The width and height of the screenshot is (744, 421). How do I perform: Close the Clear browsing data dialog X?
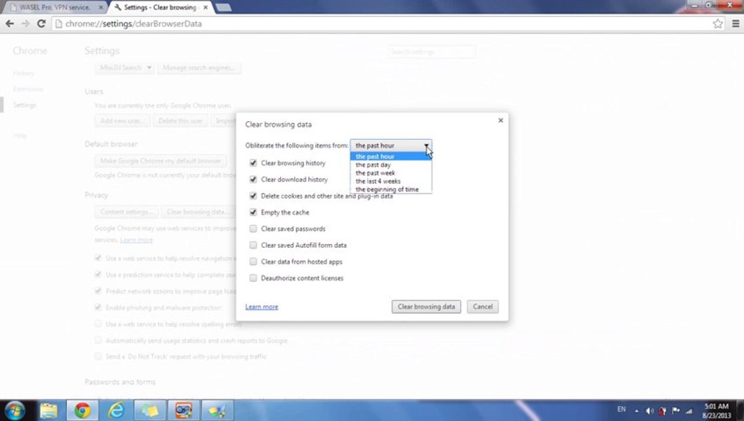(500, 120)
